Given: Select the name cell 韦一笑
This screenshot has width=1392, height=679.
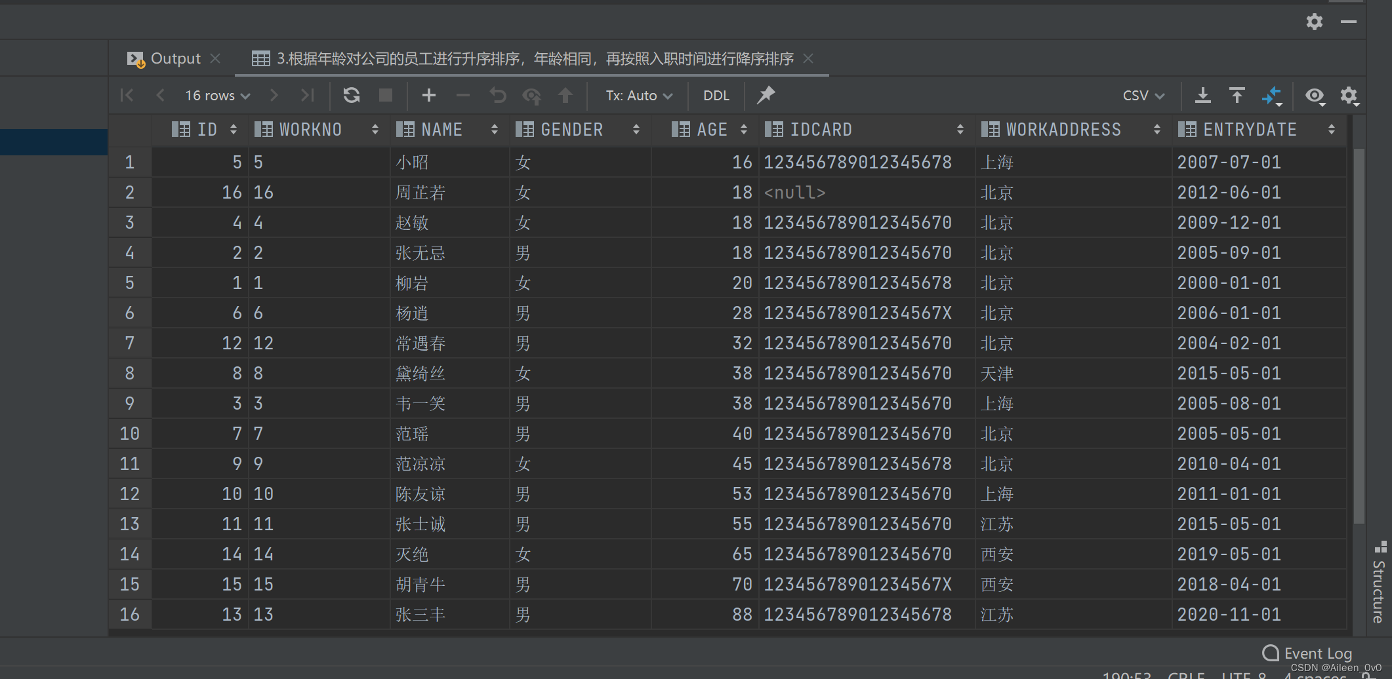Looking at the screenshot, I should [x=450, y=403].
